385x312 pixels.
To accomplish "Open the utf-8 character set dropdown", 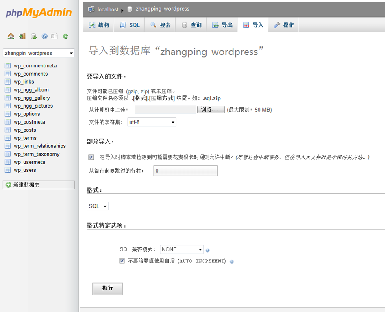I will pyautogui.click(x=152, y=122).
